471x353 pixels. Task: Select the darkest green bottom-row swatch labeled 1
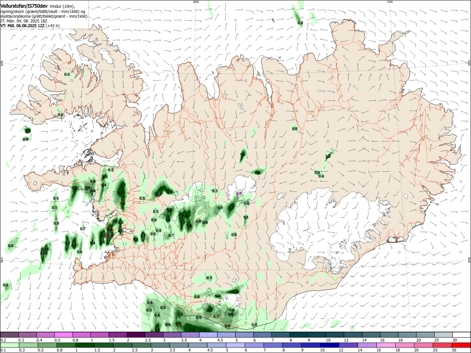pos(85,345)
